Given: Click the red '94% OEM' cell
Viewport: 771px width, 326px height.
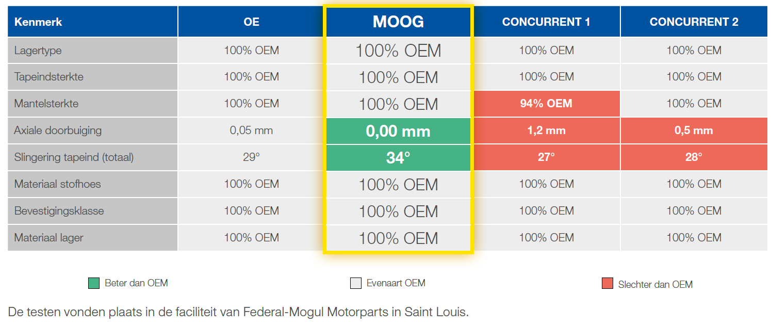Looking at the screenshot, I should (x=546, y=104).
